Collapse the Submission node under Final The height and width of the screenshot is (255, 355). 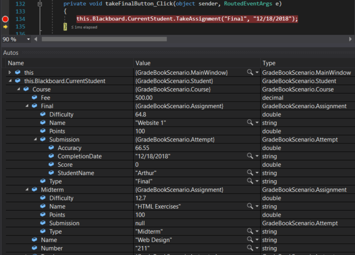point(35,139)
